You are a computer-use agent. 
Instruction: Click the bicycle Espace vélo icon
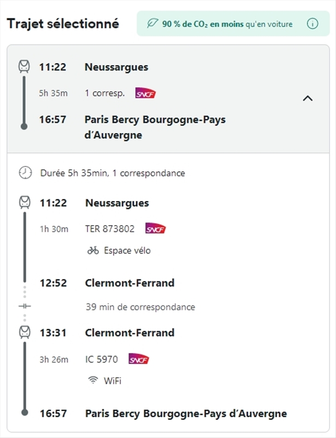[x=93, y=250]
